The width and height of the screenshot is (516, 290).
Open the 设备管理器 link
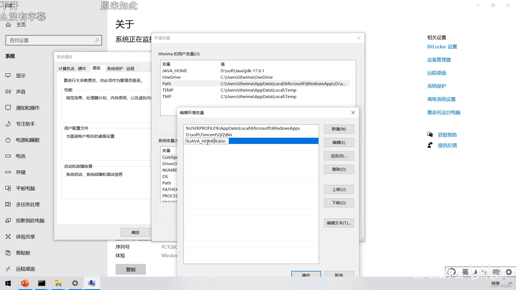(439, 60)
